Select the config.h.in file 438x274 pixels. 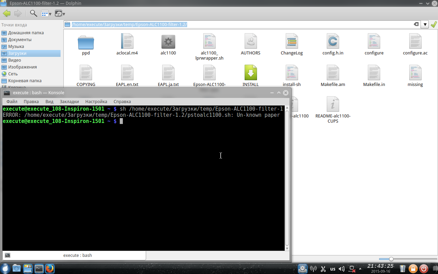(333, 42)
